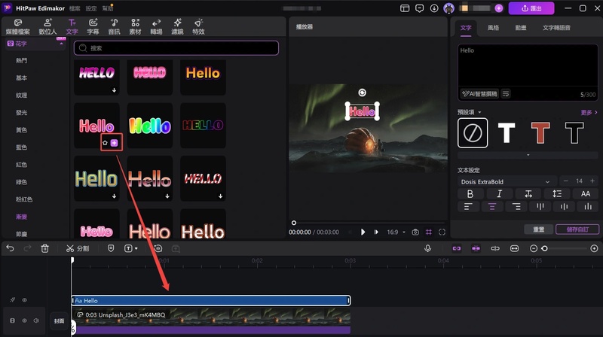Toggle bold text formatting
The width and height of the screenshot is (603, 337).
click(x=470, y=194)
